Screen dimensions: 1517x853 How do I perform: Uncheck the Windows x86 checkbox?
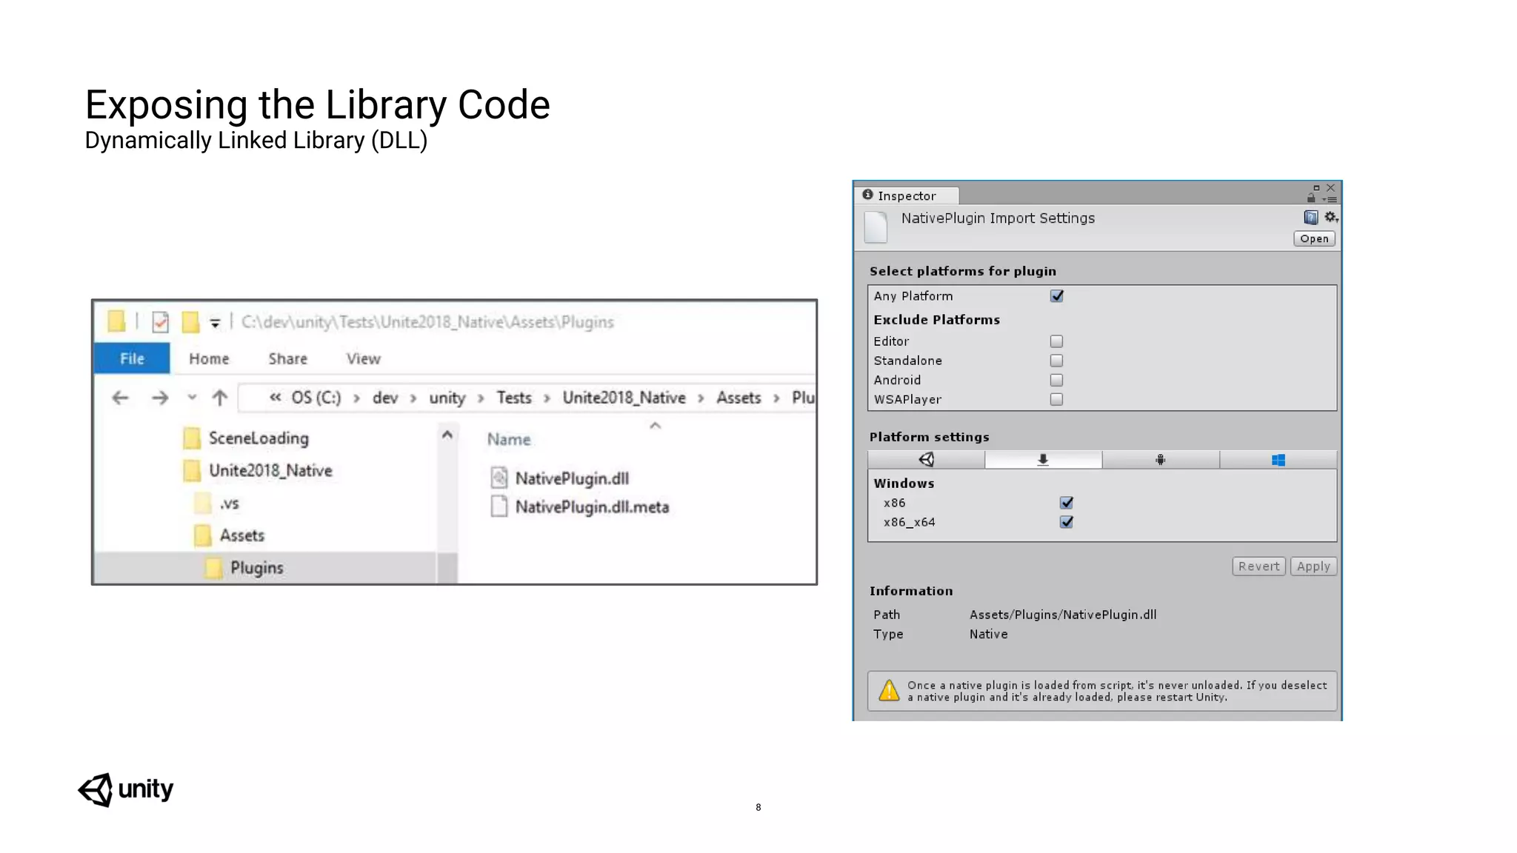pyautogui.click(x=1066, y=503)
